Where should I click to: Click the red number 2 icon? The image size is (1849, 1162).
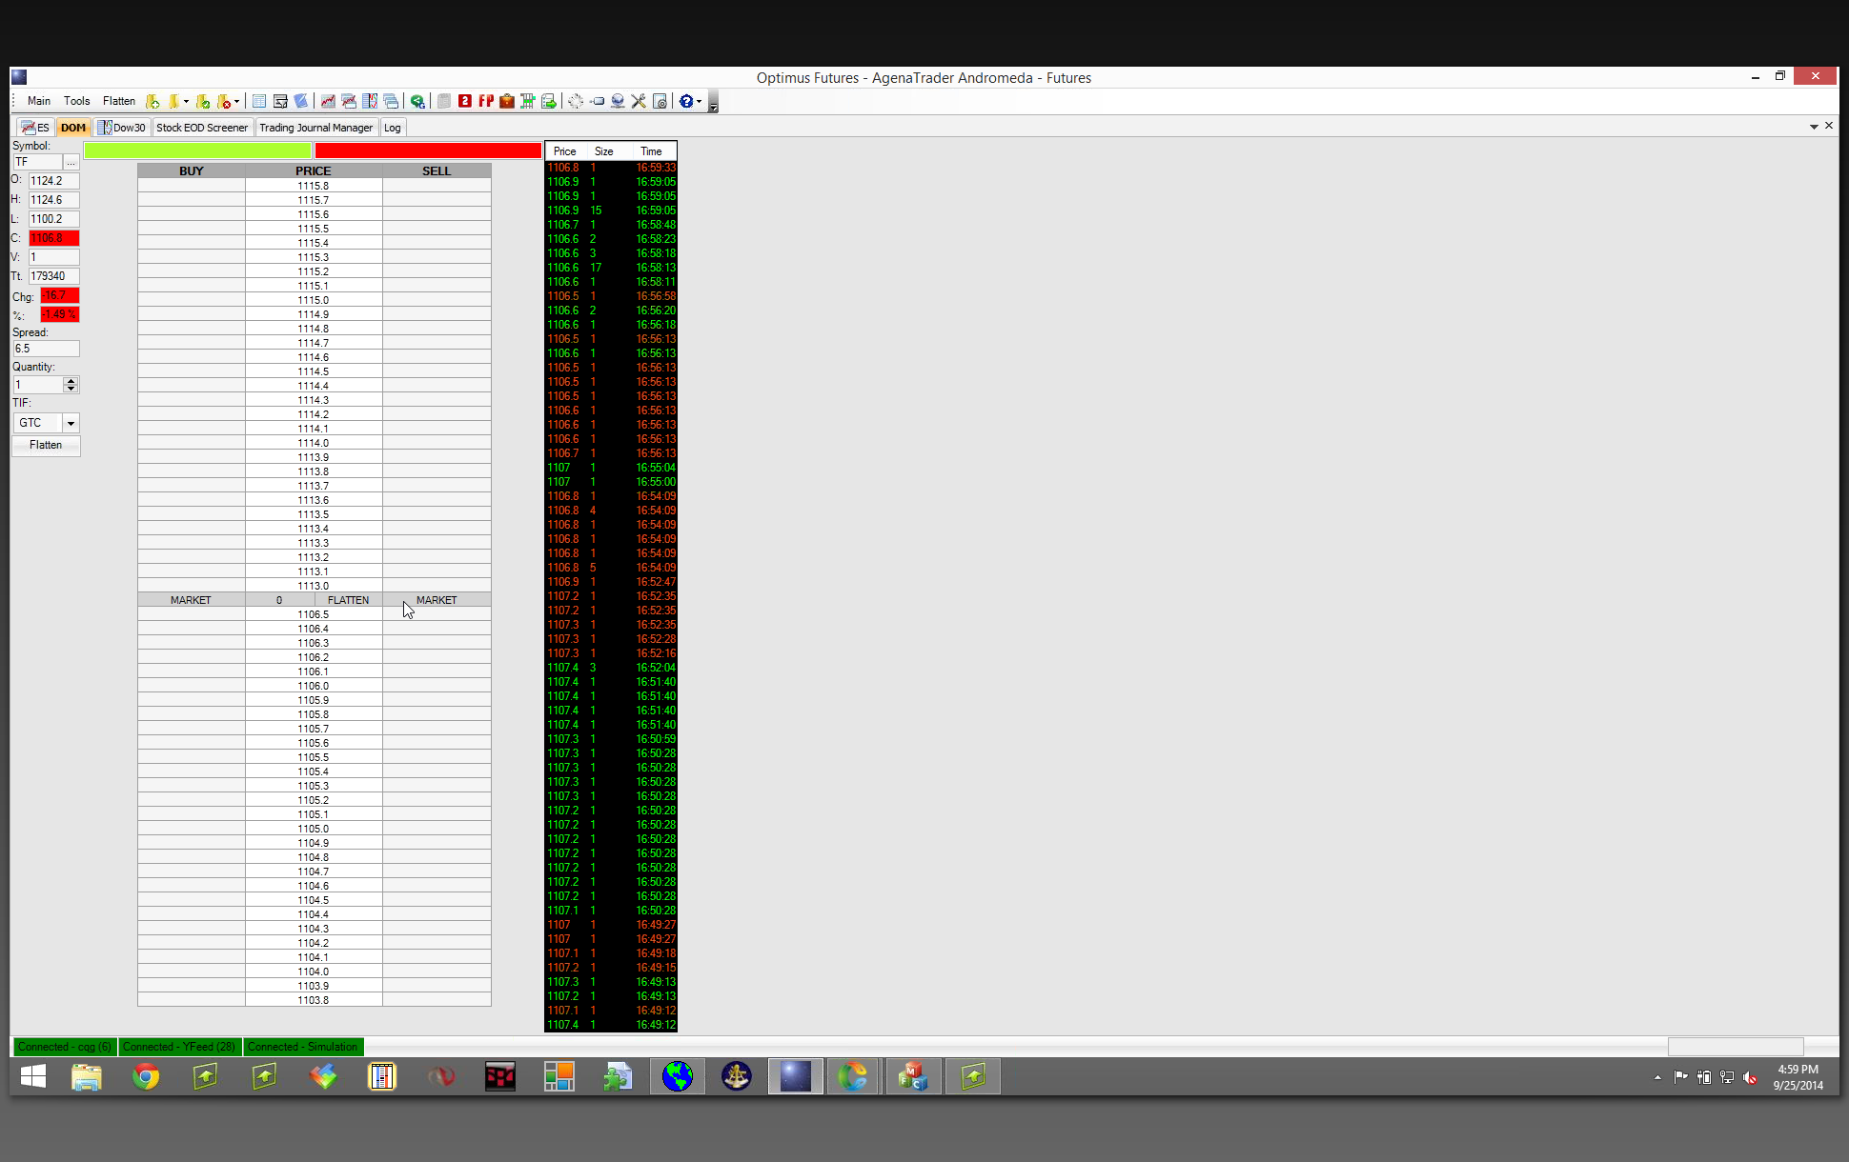pyautogui.click(x=465, y=101)
